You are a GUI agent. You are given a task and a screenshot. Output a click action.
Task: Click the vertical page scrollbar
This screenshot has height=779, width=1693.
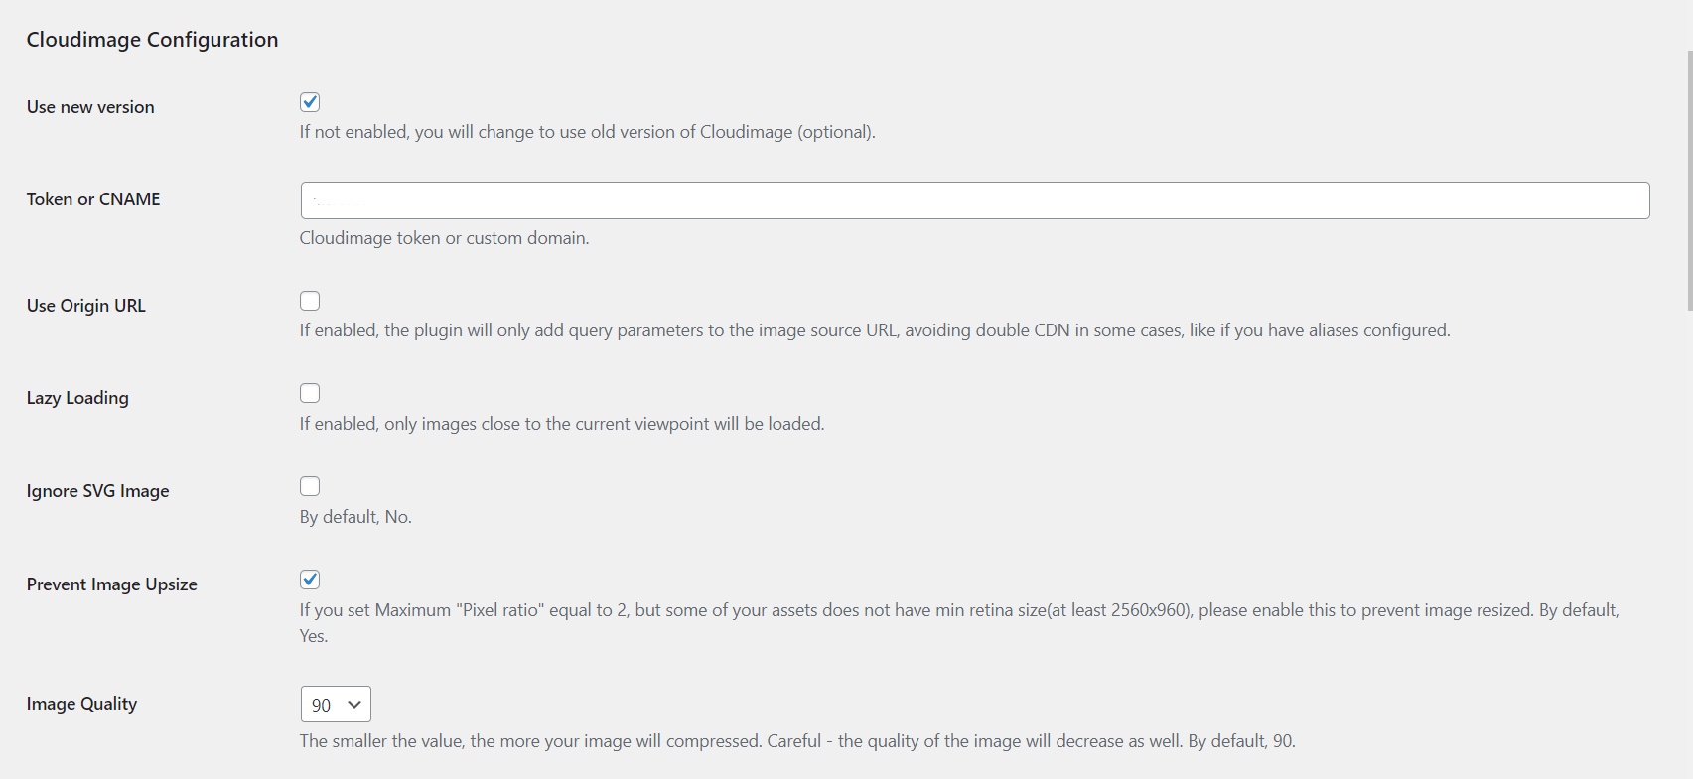coord(1688,179)
